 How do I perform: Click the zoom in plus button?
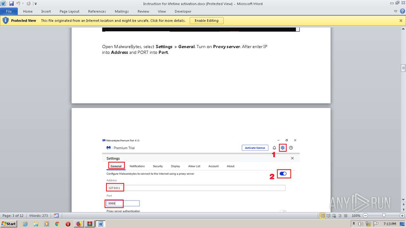click(402, 216)
